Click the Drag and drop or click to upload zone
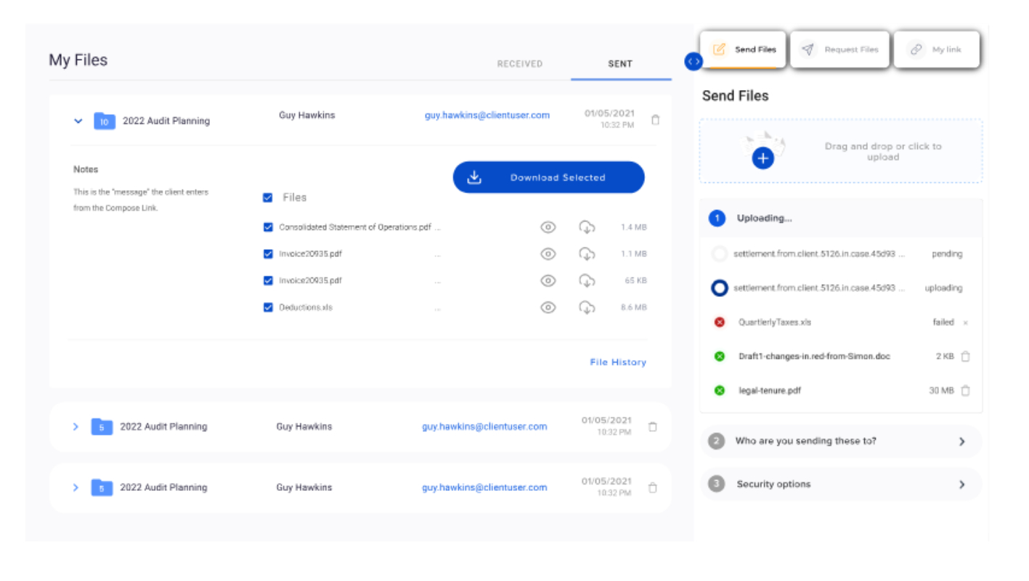 841,151
